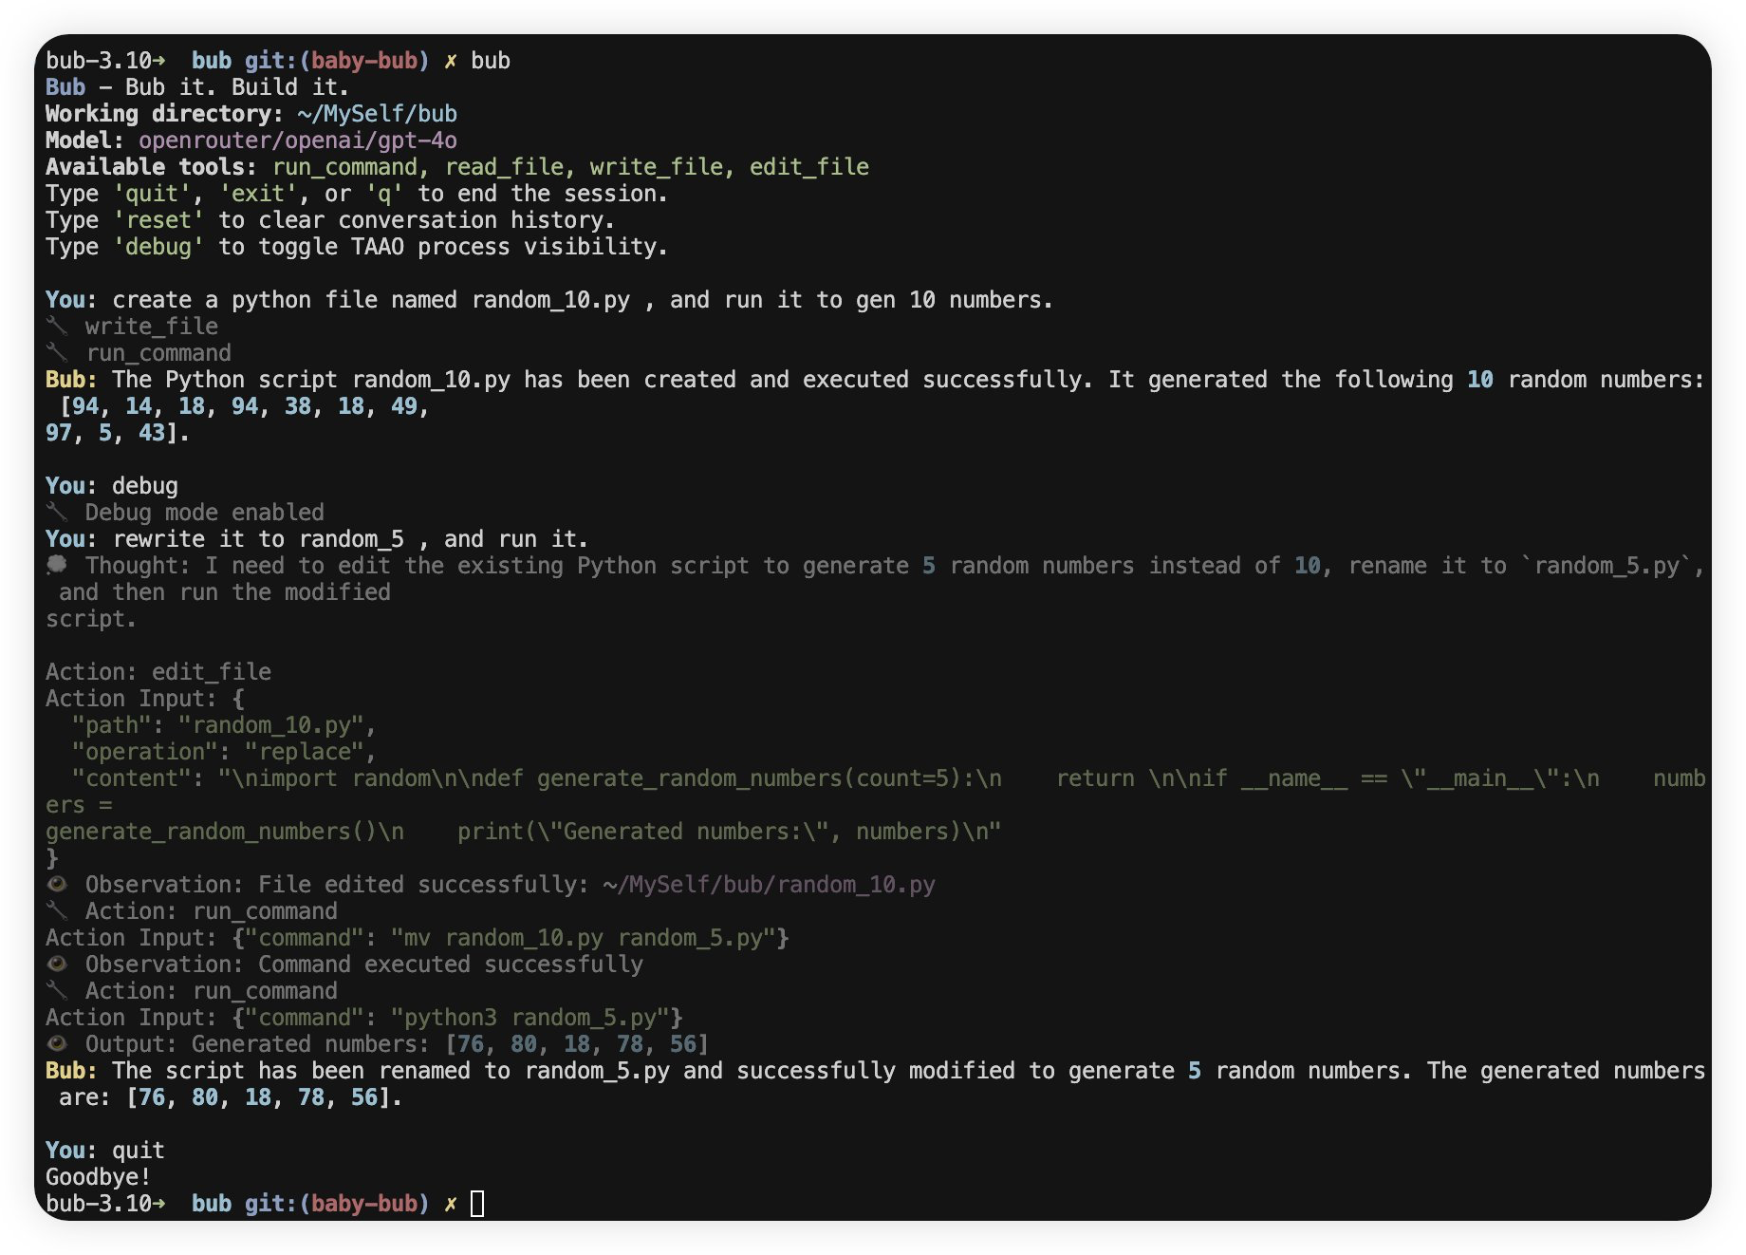The width and height of the screenshot is (1746, 1255).
Task: Click the wrench icon before python3 run_command action
Action: click(x=57, y=991)
